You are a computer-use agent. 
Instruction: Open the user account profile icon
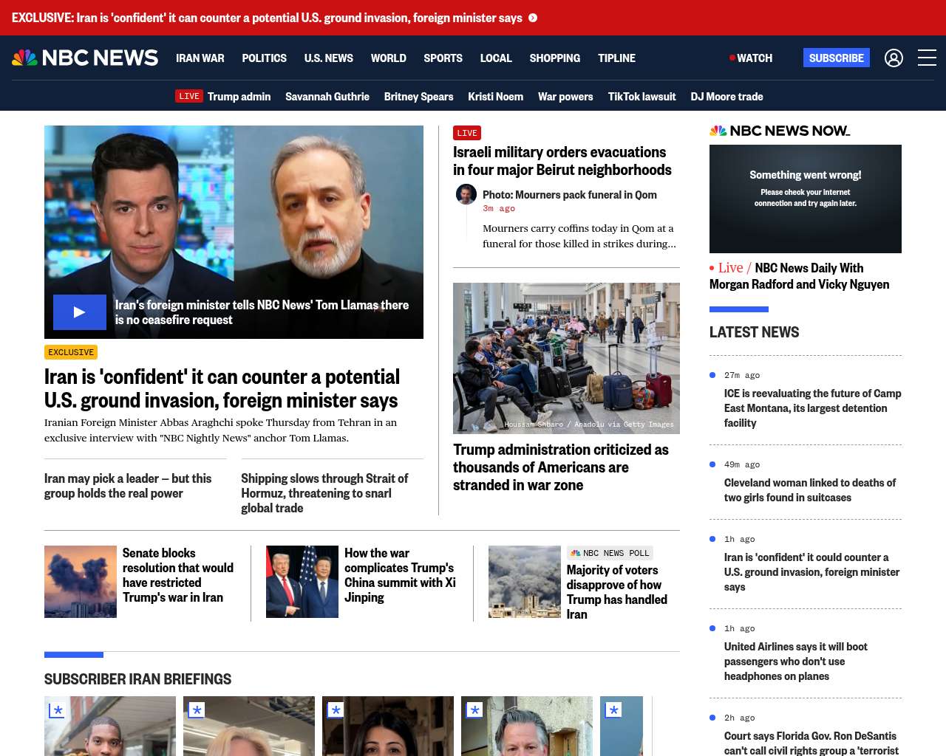894,58
